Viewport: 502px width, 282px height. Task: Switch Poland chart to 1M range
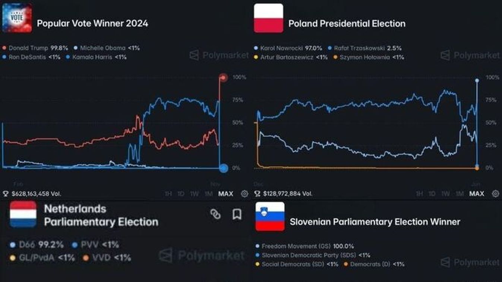pyautogui.click(x=460, y=194)
